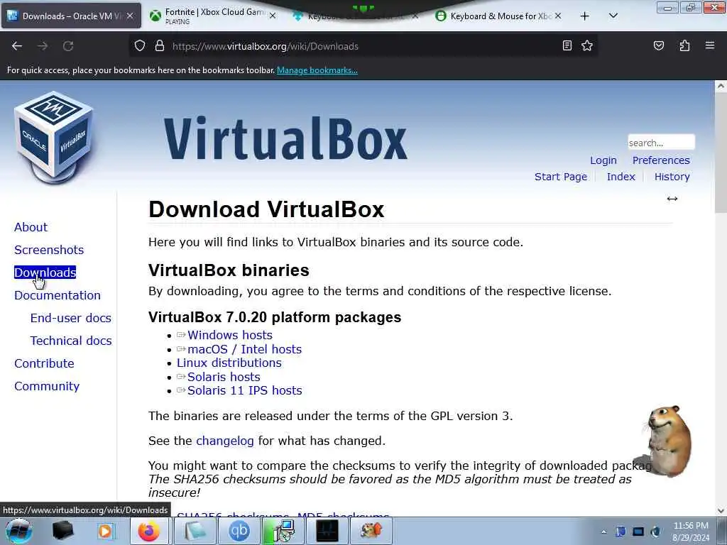Open Screenshots in the sidebar
Screen dimensions: 727x545
pos(49,250)
